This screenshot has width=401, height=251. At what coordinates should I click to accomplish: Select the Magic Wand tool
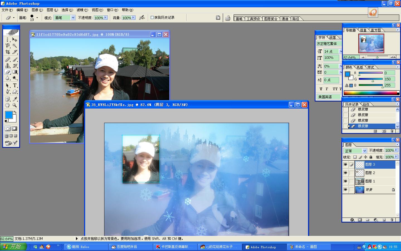coord(15,45)
